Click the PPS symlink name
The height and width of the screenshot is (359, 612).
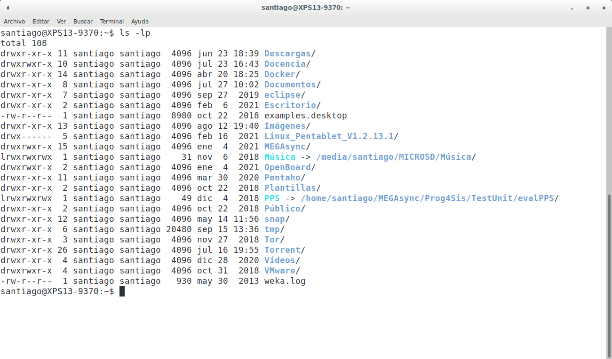click(272, 198)
